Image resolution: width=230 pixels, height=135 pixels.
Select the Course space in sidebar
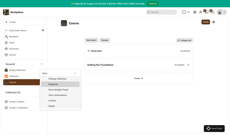[x=21, y=82]
